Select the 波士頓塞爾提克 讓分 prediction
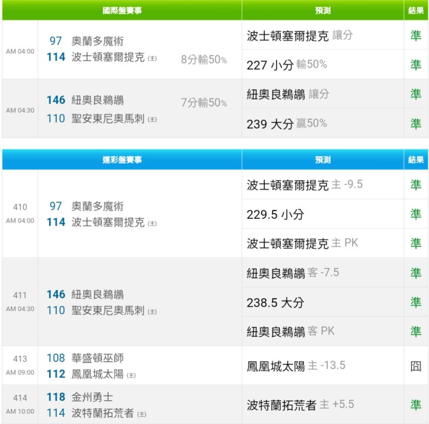 coord(300,35)
